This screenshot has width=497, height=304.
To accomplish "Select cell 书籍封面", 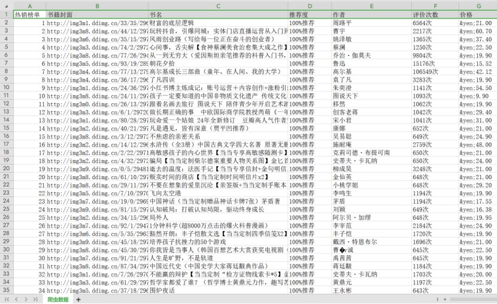I will click(x=98, y=14).
